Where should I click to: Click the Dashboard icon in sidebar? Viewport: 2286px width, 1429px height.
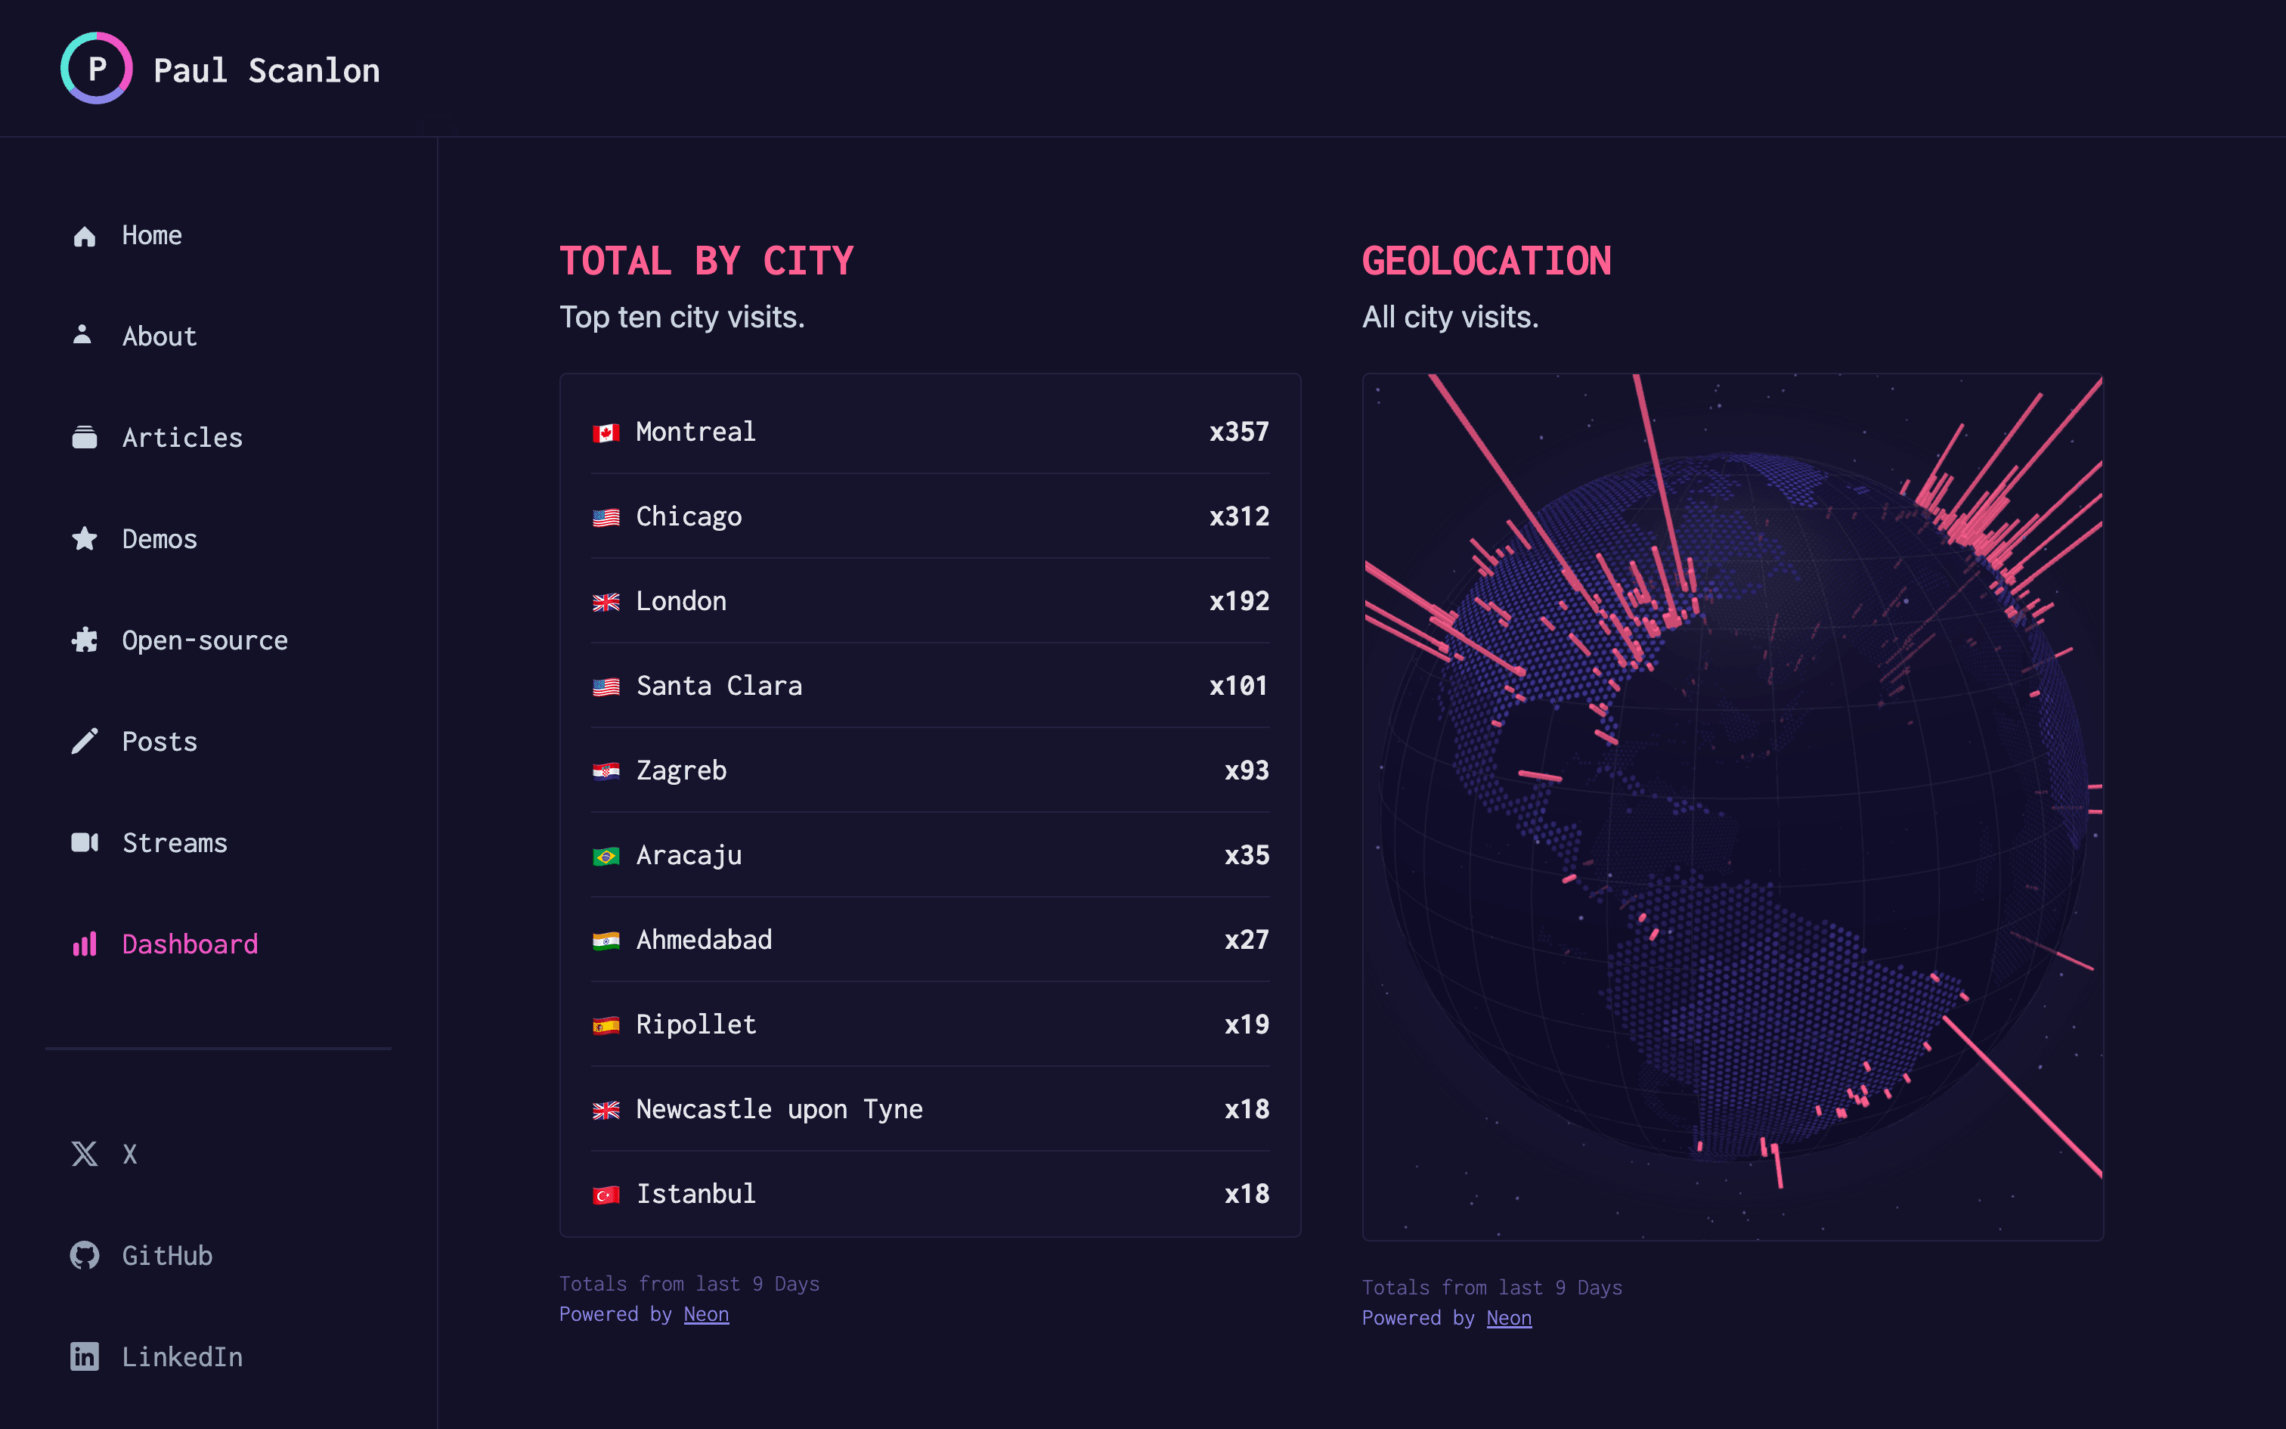pos(85,945)
